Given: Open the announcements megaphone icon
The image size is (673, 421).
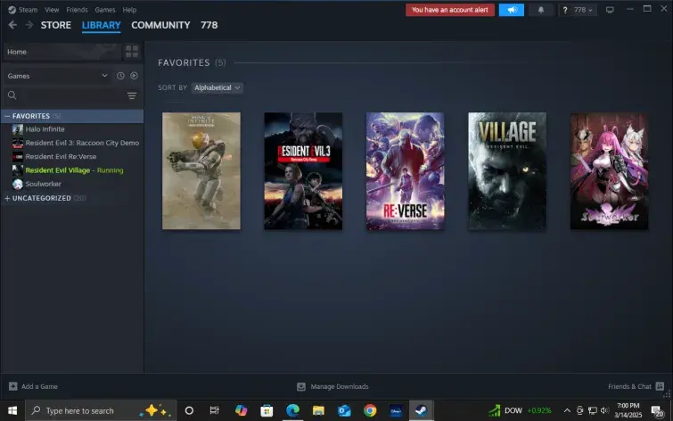Looking at the screenshot, I should pos(511,10).
